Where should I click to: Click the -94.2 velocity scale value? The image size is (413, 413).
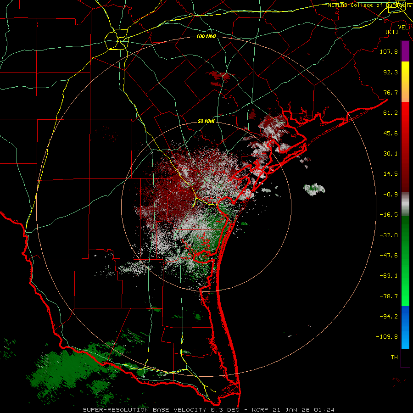pyautogui.click(x=389, y=316)
